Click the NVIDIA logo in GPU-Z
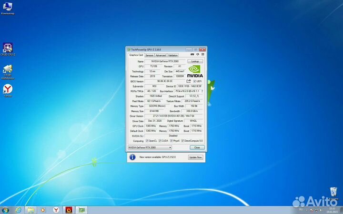The height and width of the screenshot is (214, 343). pyautogui.click(x=195, y=71)
